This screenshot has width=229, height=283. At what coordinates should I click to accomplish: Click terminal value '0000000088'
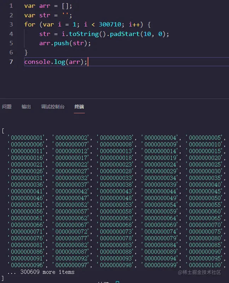pyautogui.click(x=116, y=252)
